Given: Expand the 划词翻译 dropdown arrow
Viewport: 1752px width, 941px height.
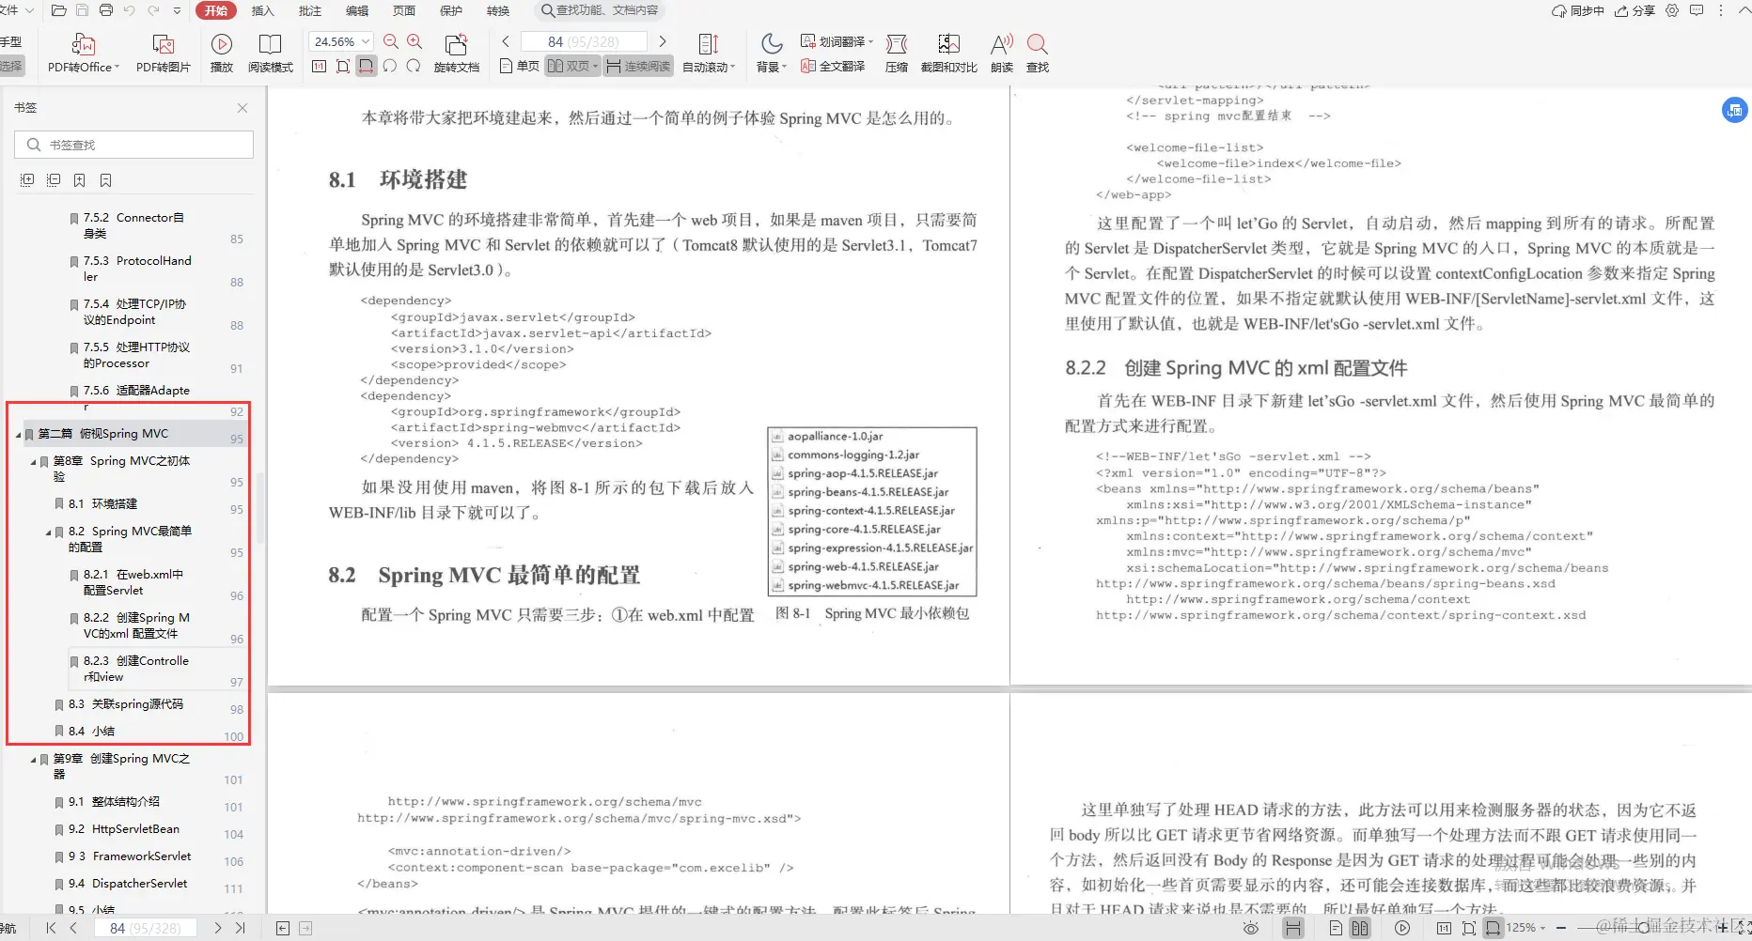Looking at the screenshot, I should pos(869,40).
